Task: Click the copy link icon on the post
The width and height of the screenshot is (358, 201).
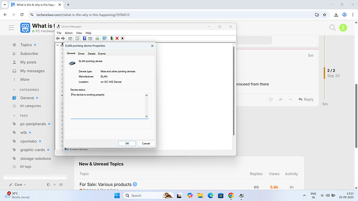Action: tap(280, 99)
